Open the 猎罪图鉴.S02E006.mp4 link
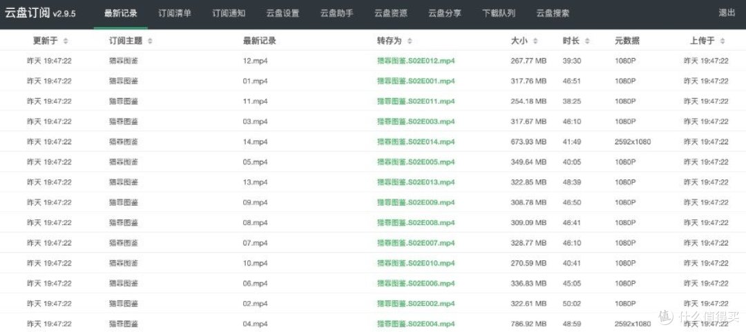746x332 pixels. (x=416, y=284)
